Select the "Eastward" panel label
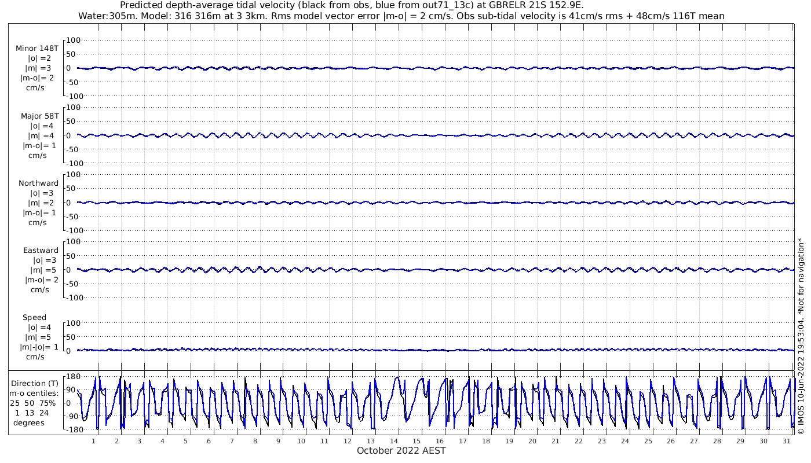This screenshot has width=811, height=463. (x=41, y=251)
